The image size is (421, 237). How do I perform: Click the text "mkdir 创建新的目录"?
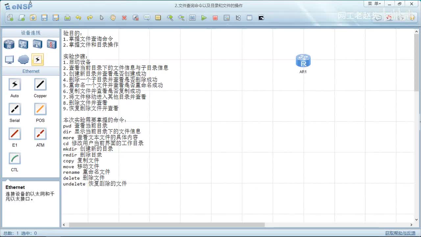[x=88, y=149]
